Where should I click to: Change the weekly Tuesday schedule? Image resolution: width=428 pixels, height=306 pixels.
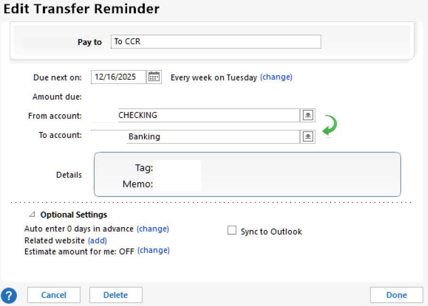tap(276, 77)
